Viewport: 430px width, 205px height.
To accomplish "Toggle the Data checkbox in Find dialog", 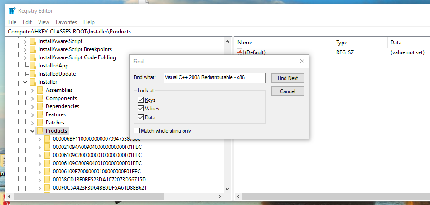I will pyautogui.click(x=140, y=118).
